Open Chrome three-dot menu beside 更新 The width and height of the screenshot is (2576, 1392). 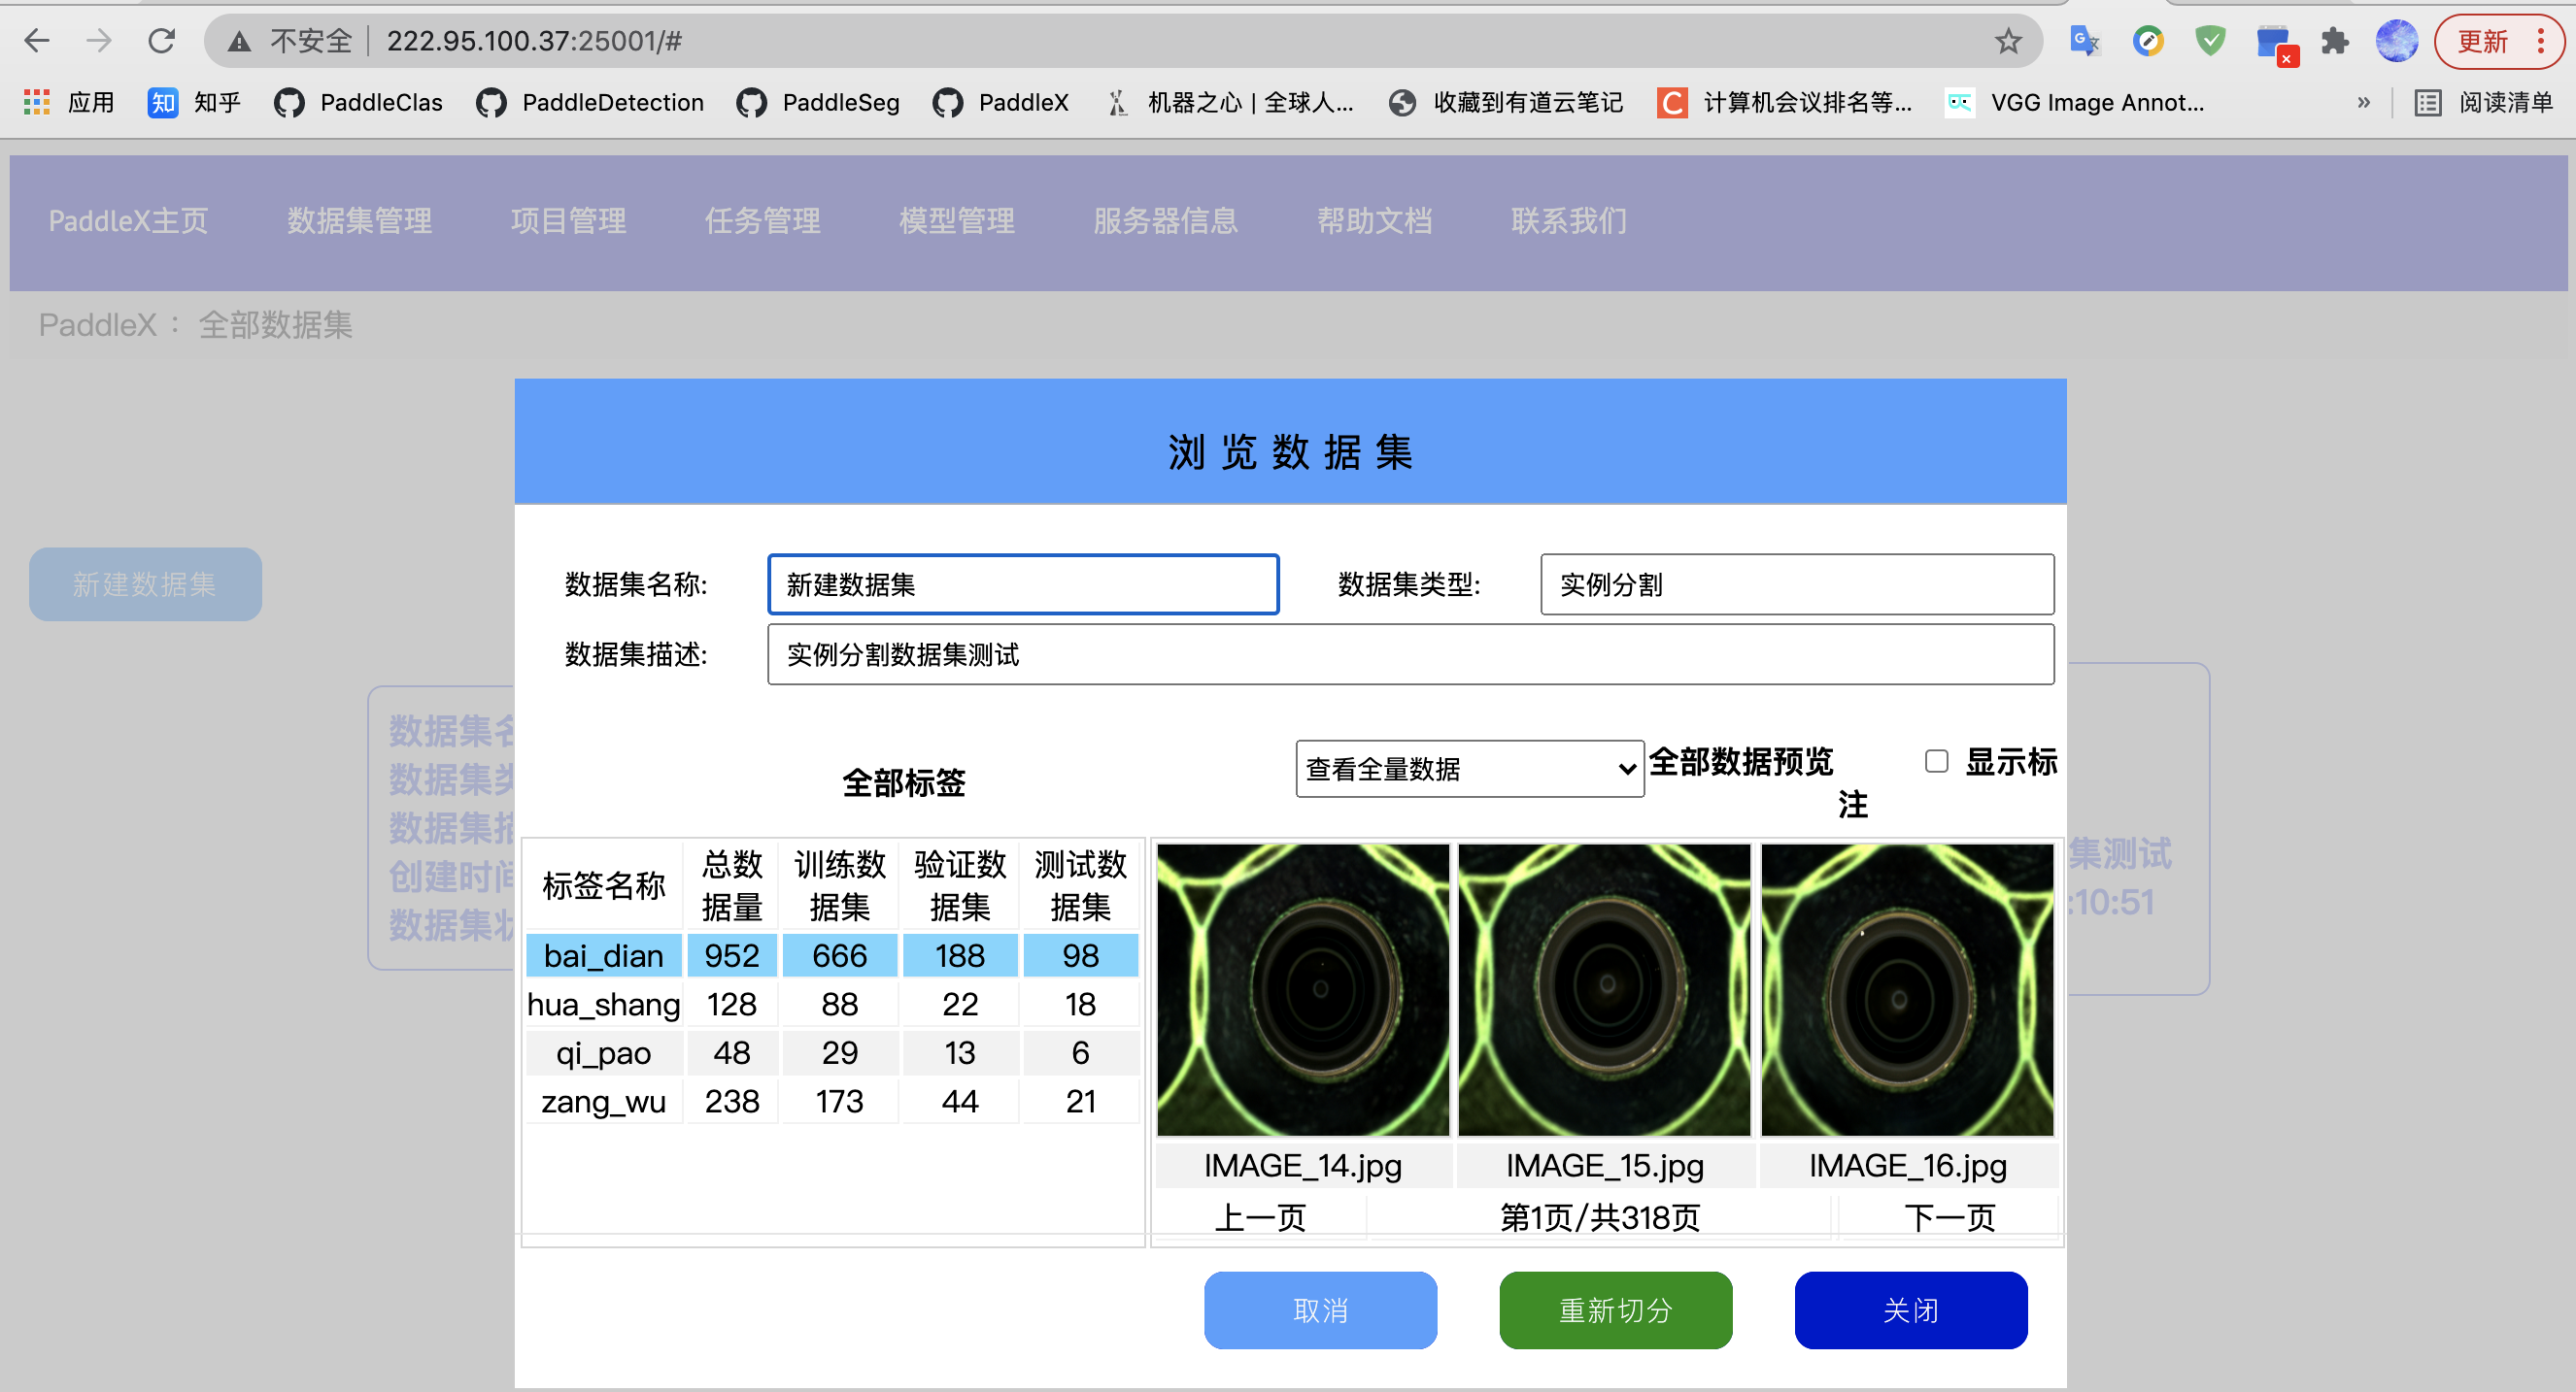click(2541, 41)
